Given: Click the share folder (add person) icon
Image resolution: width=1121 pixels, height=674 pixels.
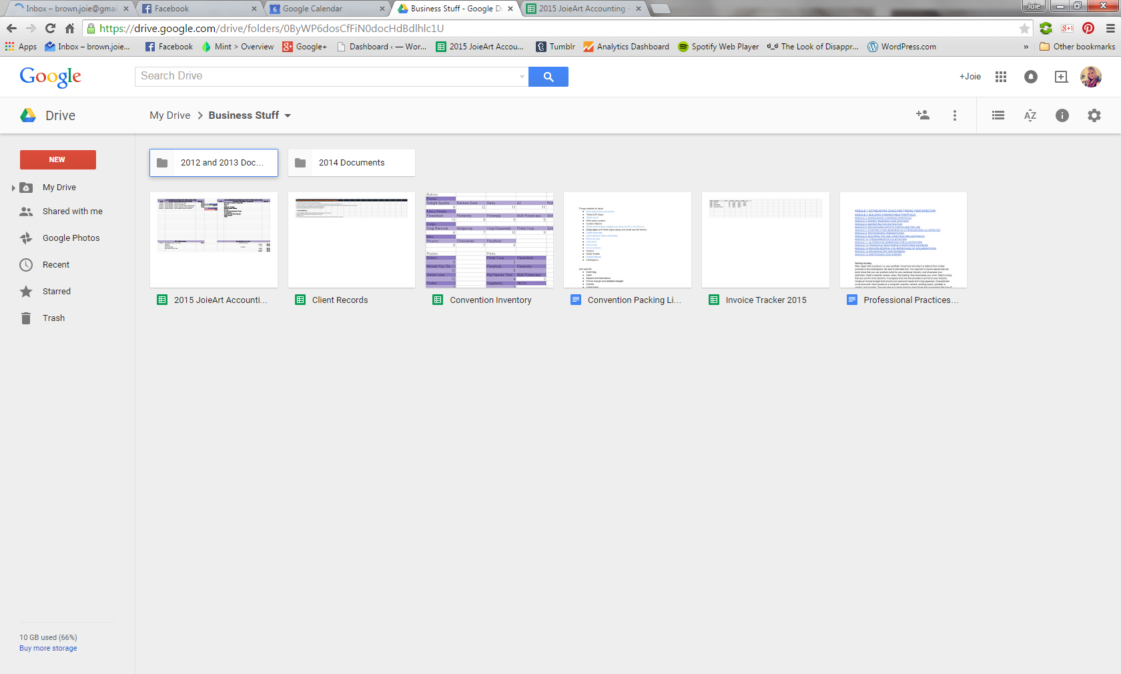Looking at the screenshot, I should [923, 115].
